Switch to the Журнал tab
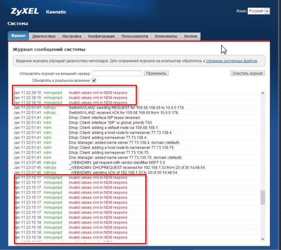Image resolution: width=281 pixels, height=250 pixels. tap(18, 35)
